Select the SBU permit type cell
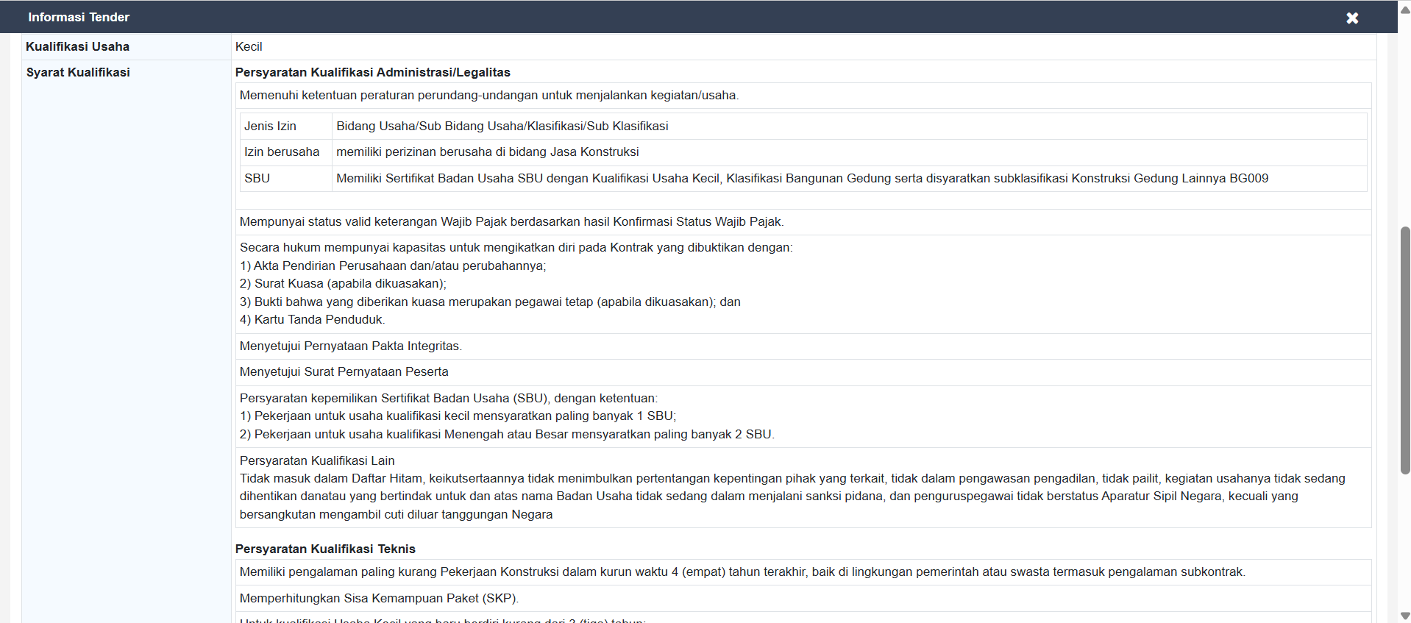1411x623 pixels. click(257, 178)
